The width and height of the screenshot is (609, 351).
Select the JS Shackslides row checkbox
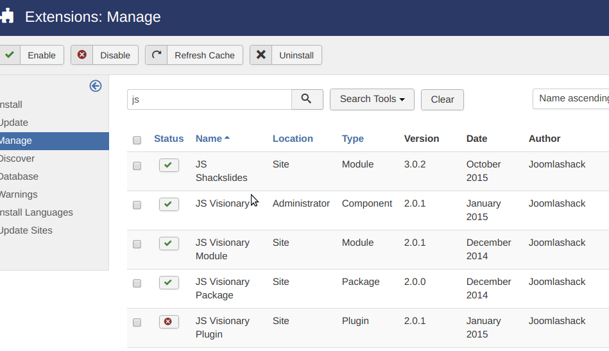[137, 166]
